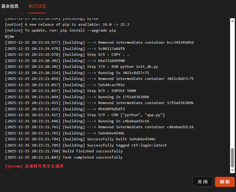
Task: Click the 'pip install --upgrade pip' notice line
Action: click(x=61, y=30)
